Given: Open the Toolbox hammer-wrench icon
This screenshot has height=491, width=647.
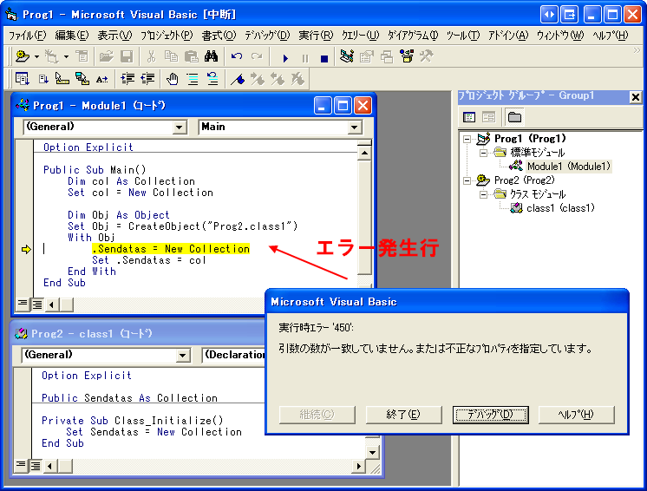Looking at the screenshot, I should tap(426, 56).
